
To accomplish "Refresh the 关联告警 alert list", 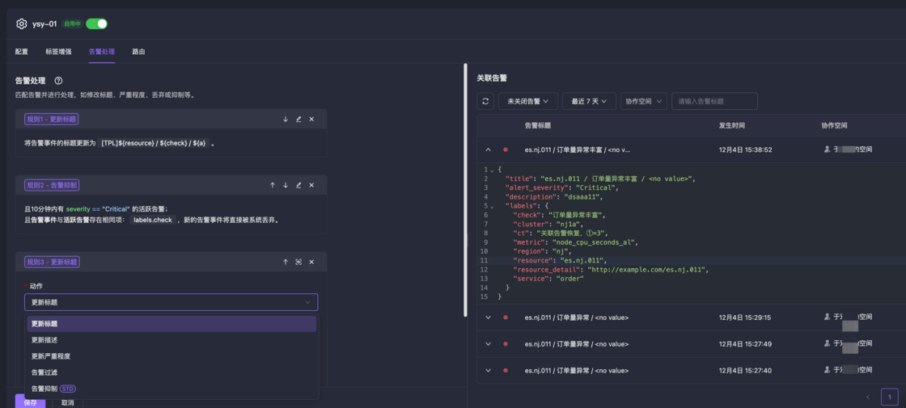I will tap(485, 101).
